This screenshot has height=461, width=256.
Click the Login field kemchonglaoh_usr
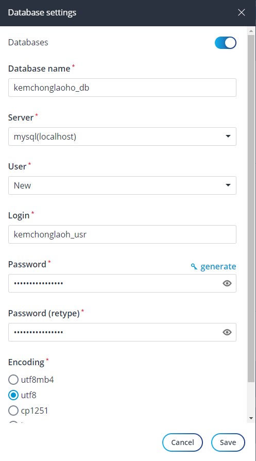pyautogui.click(x=122, y=234)
